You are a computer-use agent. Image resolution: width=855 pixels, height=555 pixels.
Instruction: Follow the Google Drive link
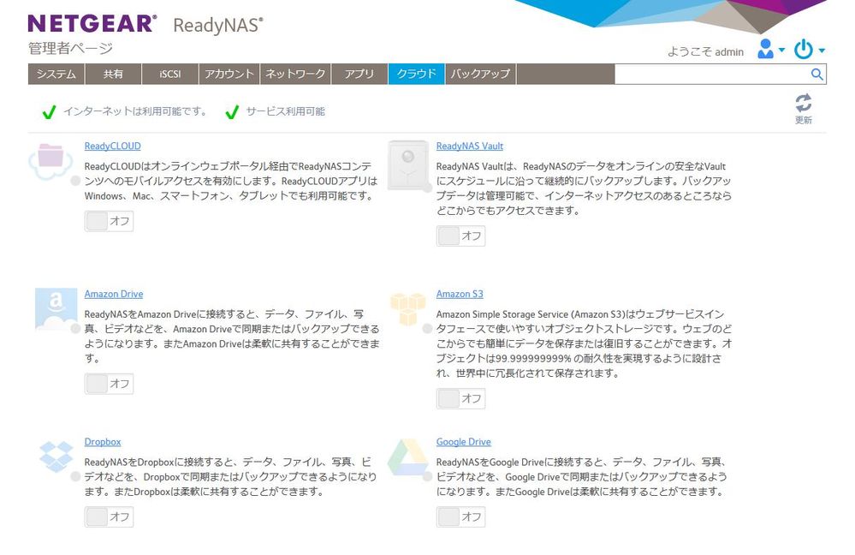click(x=463, y=442)
